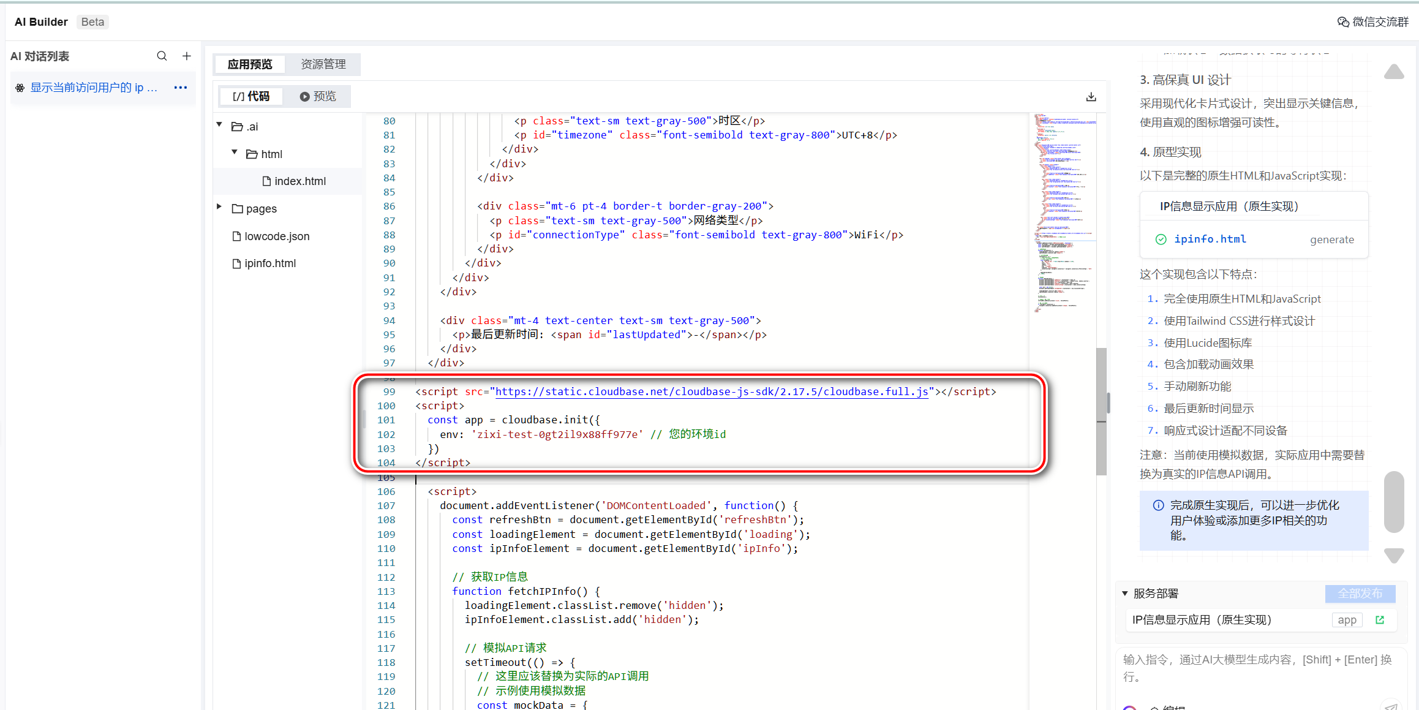Open the cloudbase SDK script URL link
Viewport: 1419px width, 710px height.
click(712, 391)
